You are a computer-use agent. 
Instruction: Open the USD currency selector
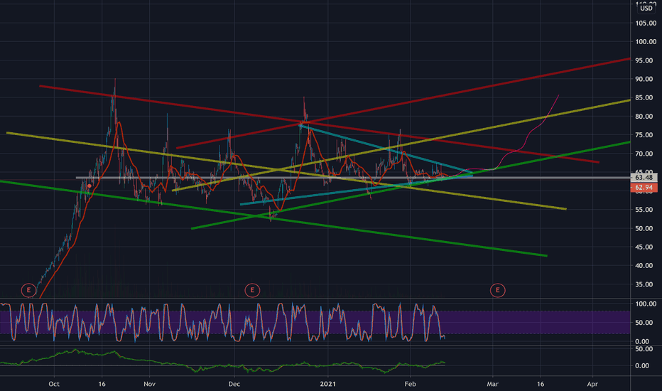point(646,8)
